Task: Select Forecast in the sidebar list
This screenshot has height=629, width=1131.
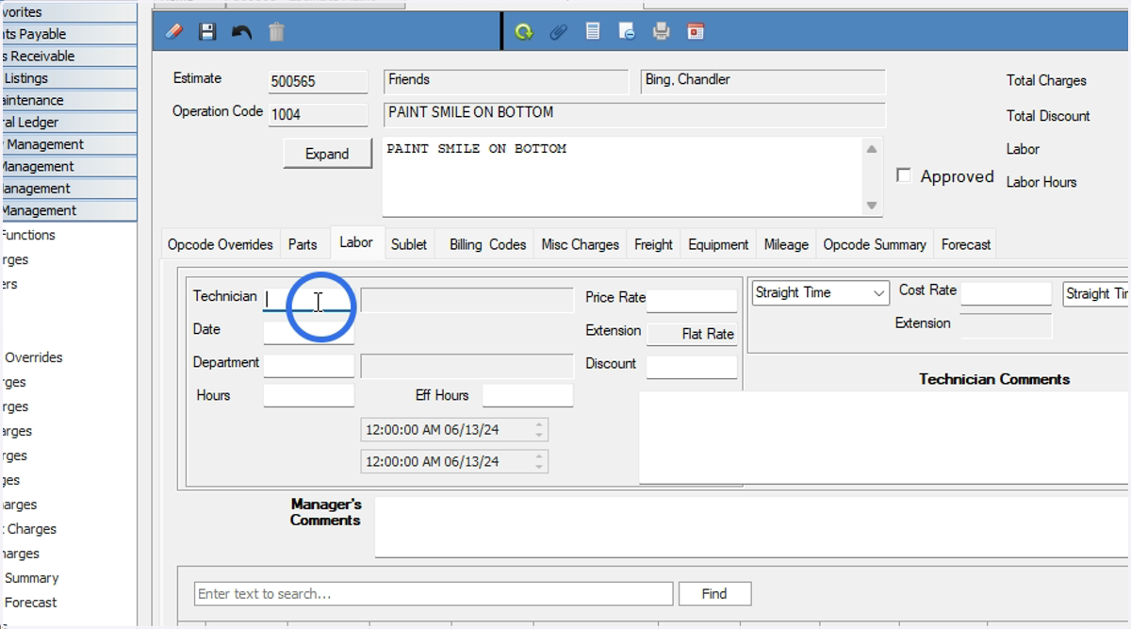Action: [30, 603]
